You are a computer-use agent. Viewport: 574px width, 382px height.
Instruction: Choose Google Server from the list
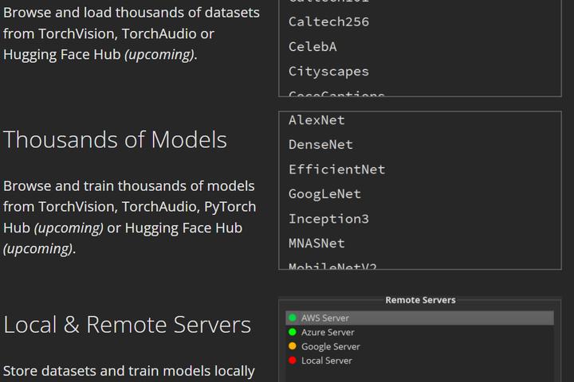click(330, 346)
